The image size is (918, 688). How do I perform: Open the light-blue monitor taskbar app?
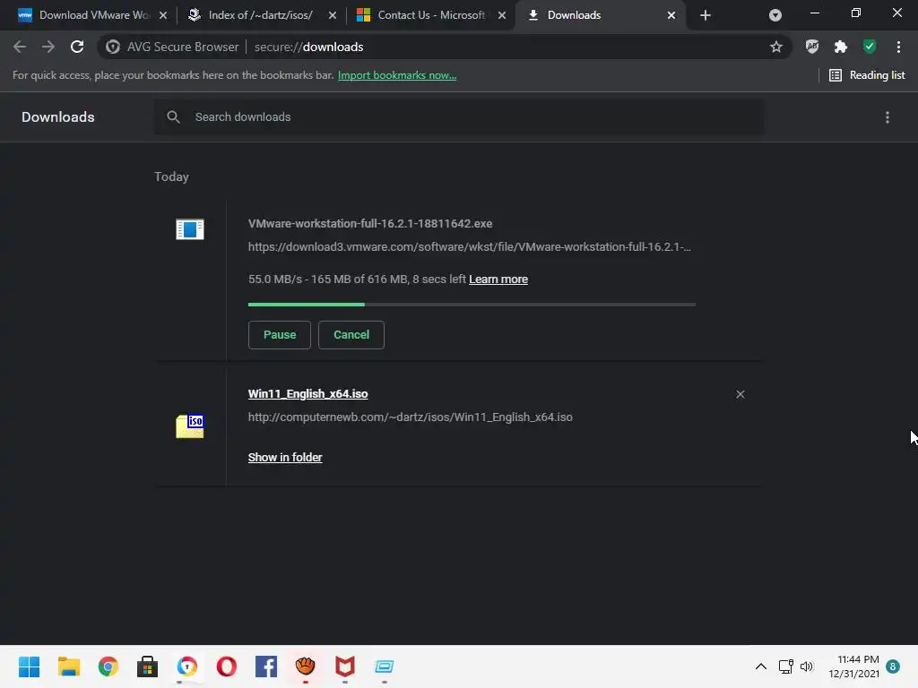(x=384, y=666)
